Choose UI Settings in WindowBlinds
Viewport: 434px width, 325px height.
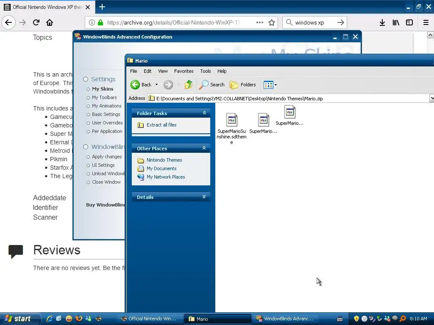tap(100, 165)
